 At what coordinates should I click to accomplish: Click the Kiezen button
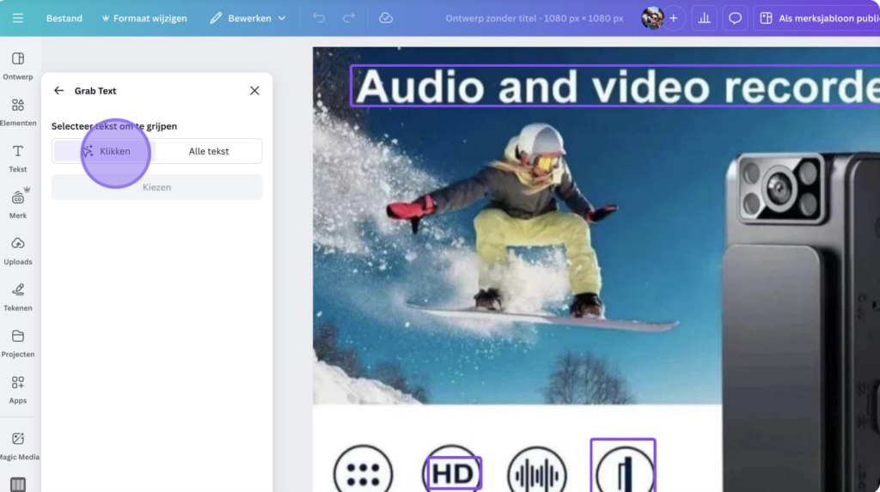(156, 187)
